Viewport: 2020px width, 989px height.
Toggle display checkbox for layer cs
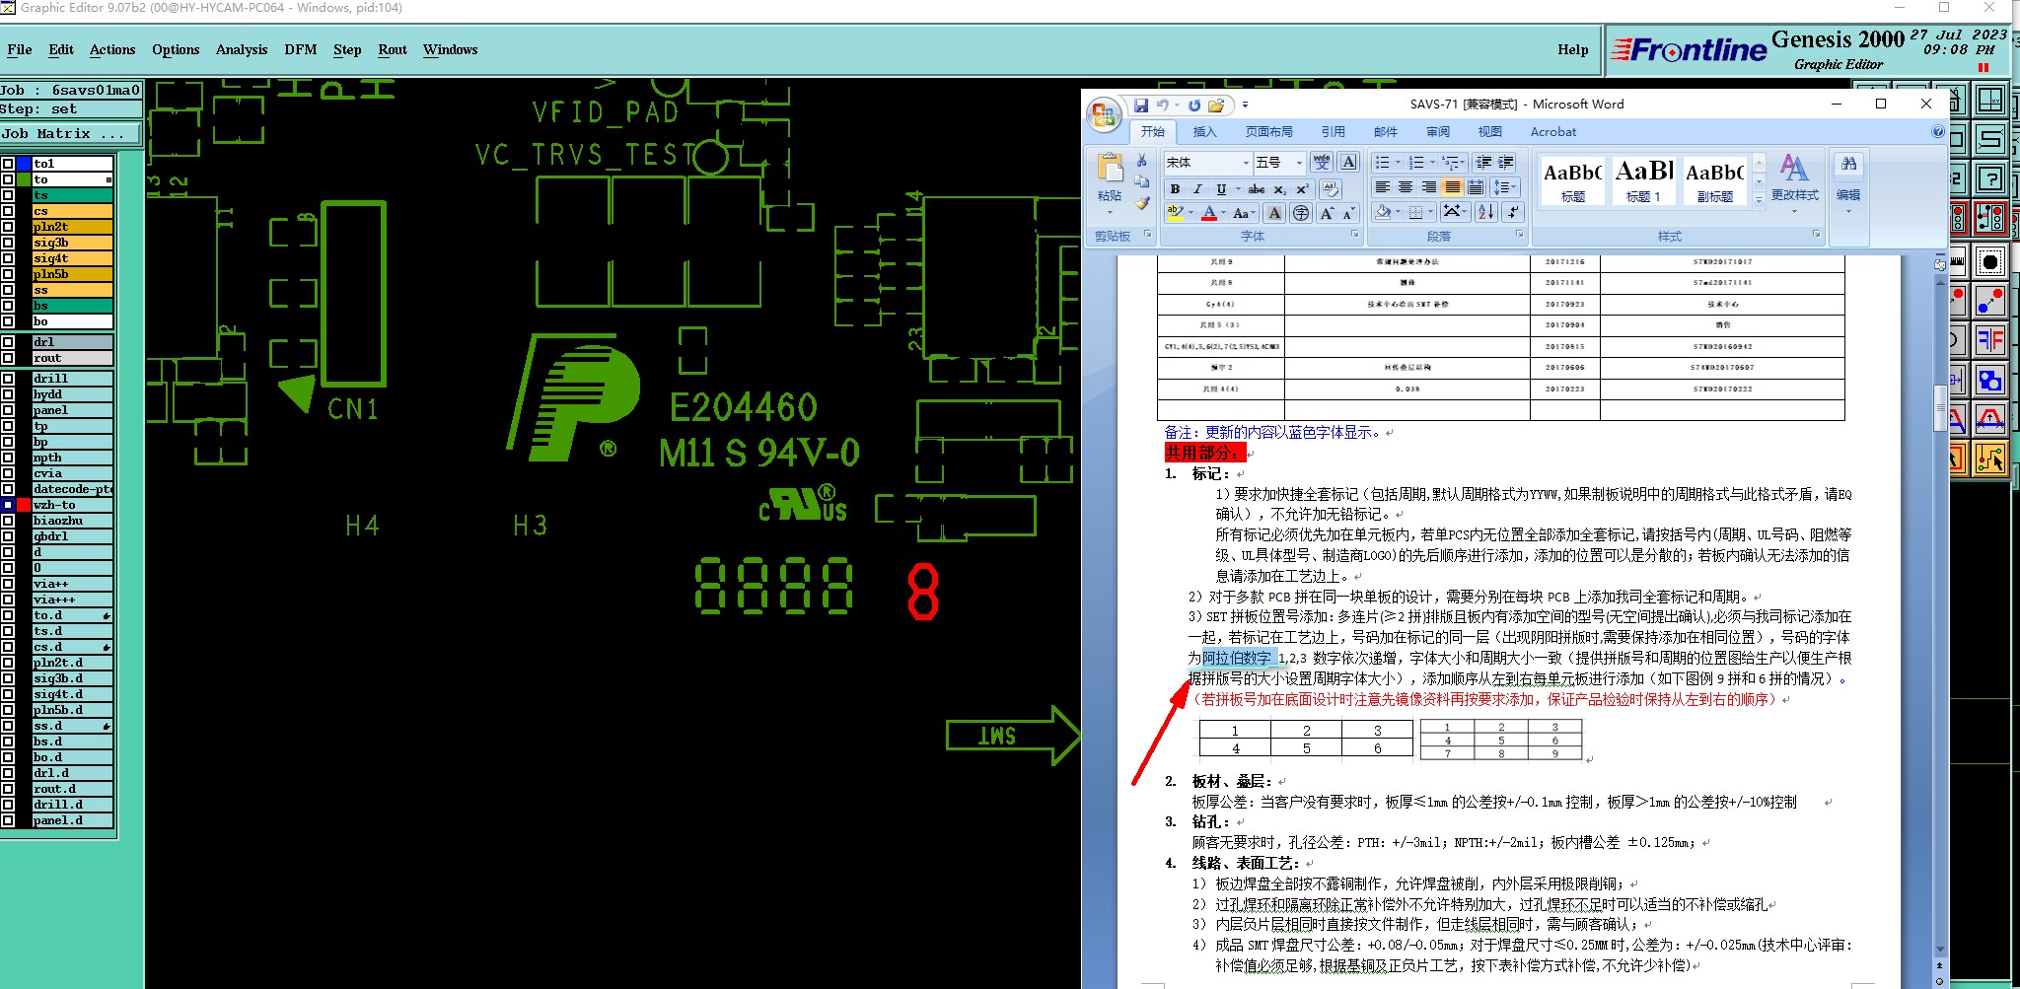(x=8, y=211)
